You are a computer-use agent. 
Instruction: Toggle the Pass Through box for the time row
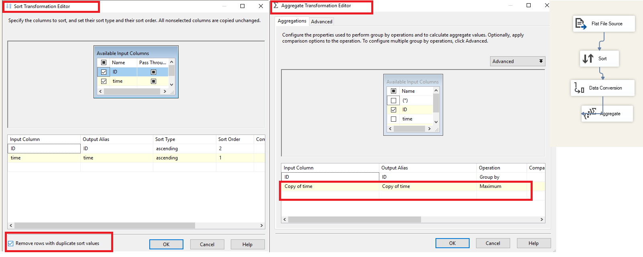[153, 81]
